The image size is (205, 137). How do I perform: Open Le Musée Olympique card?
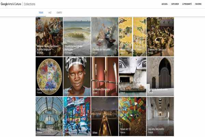pyautogui.click(x=105, y=77)
